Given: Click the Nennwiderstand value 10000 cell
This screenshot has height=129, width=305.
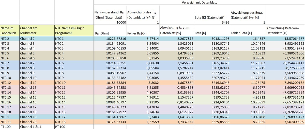Looking at the screenshot, I should pos(110,22).
